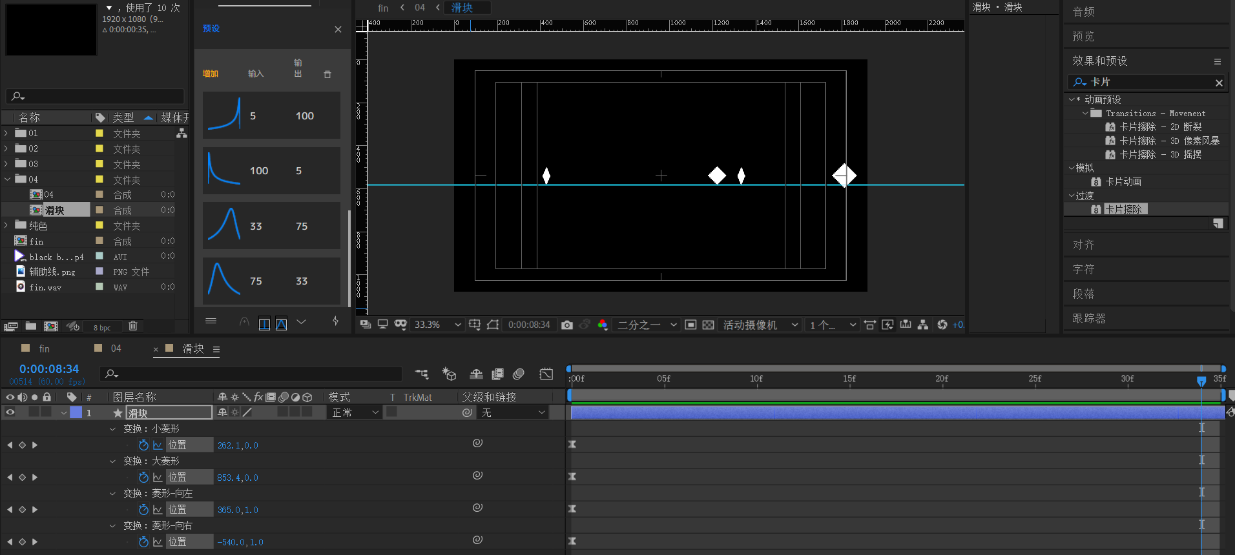Close the 预设 presets panel
Viewport: 1235px width, 555px height.
click(x=338, y=29)
